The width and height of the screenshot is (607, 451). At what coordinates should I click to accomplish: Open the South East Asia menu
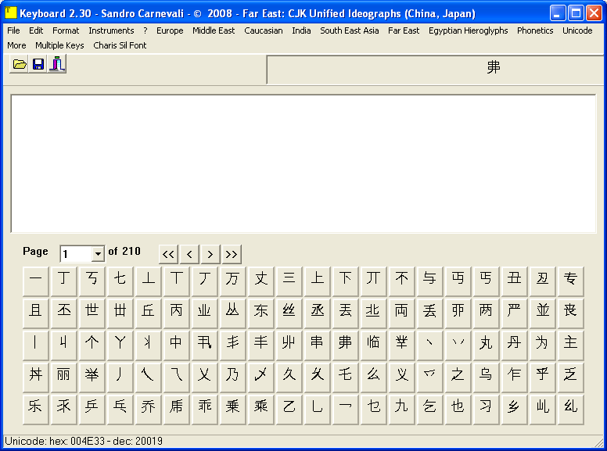click(349, 30)
